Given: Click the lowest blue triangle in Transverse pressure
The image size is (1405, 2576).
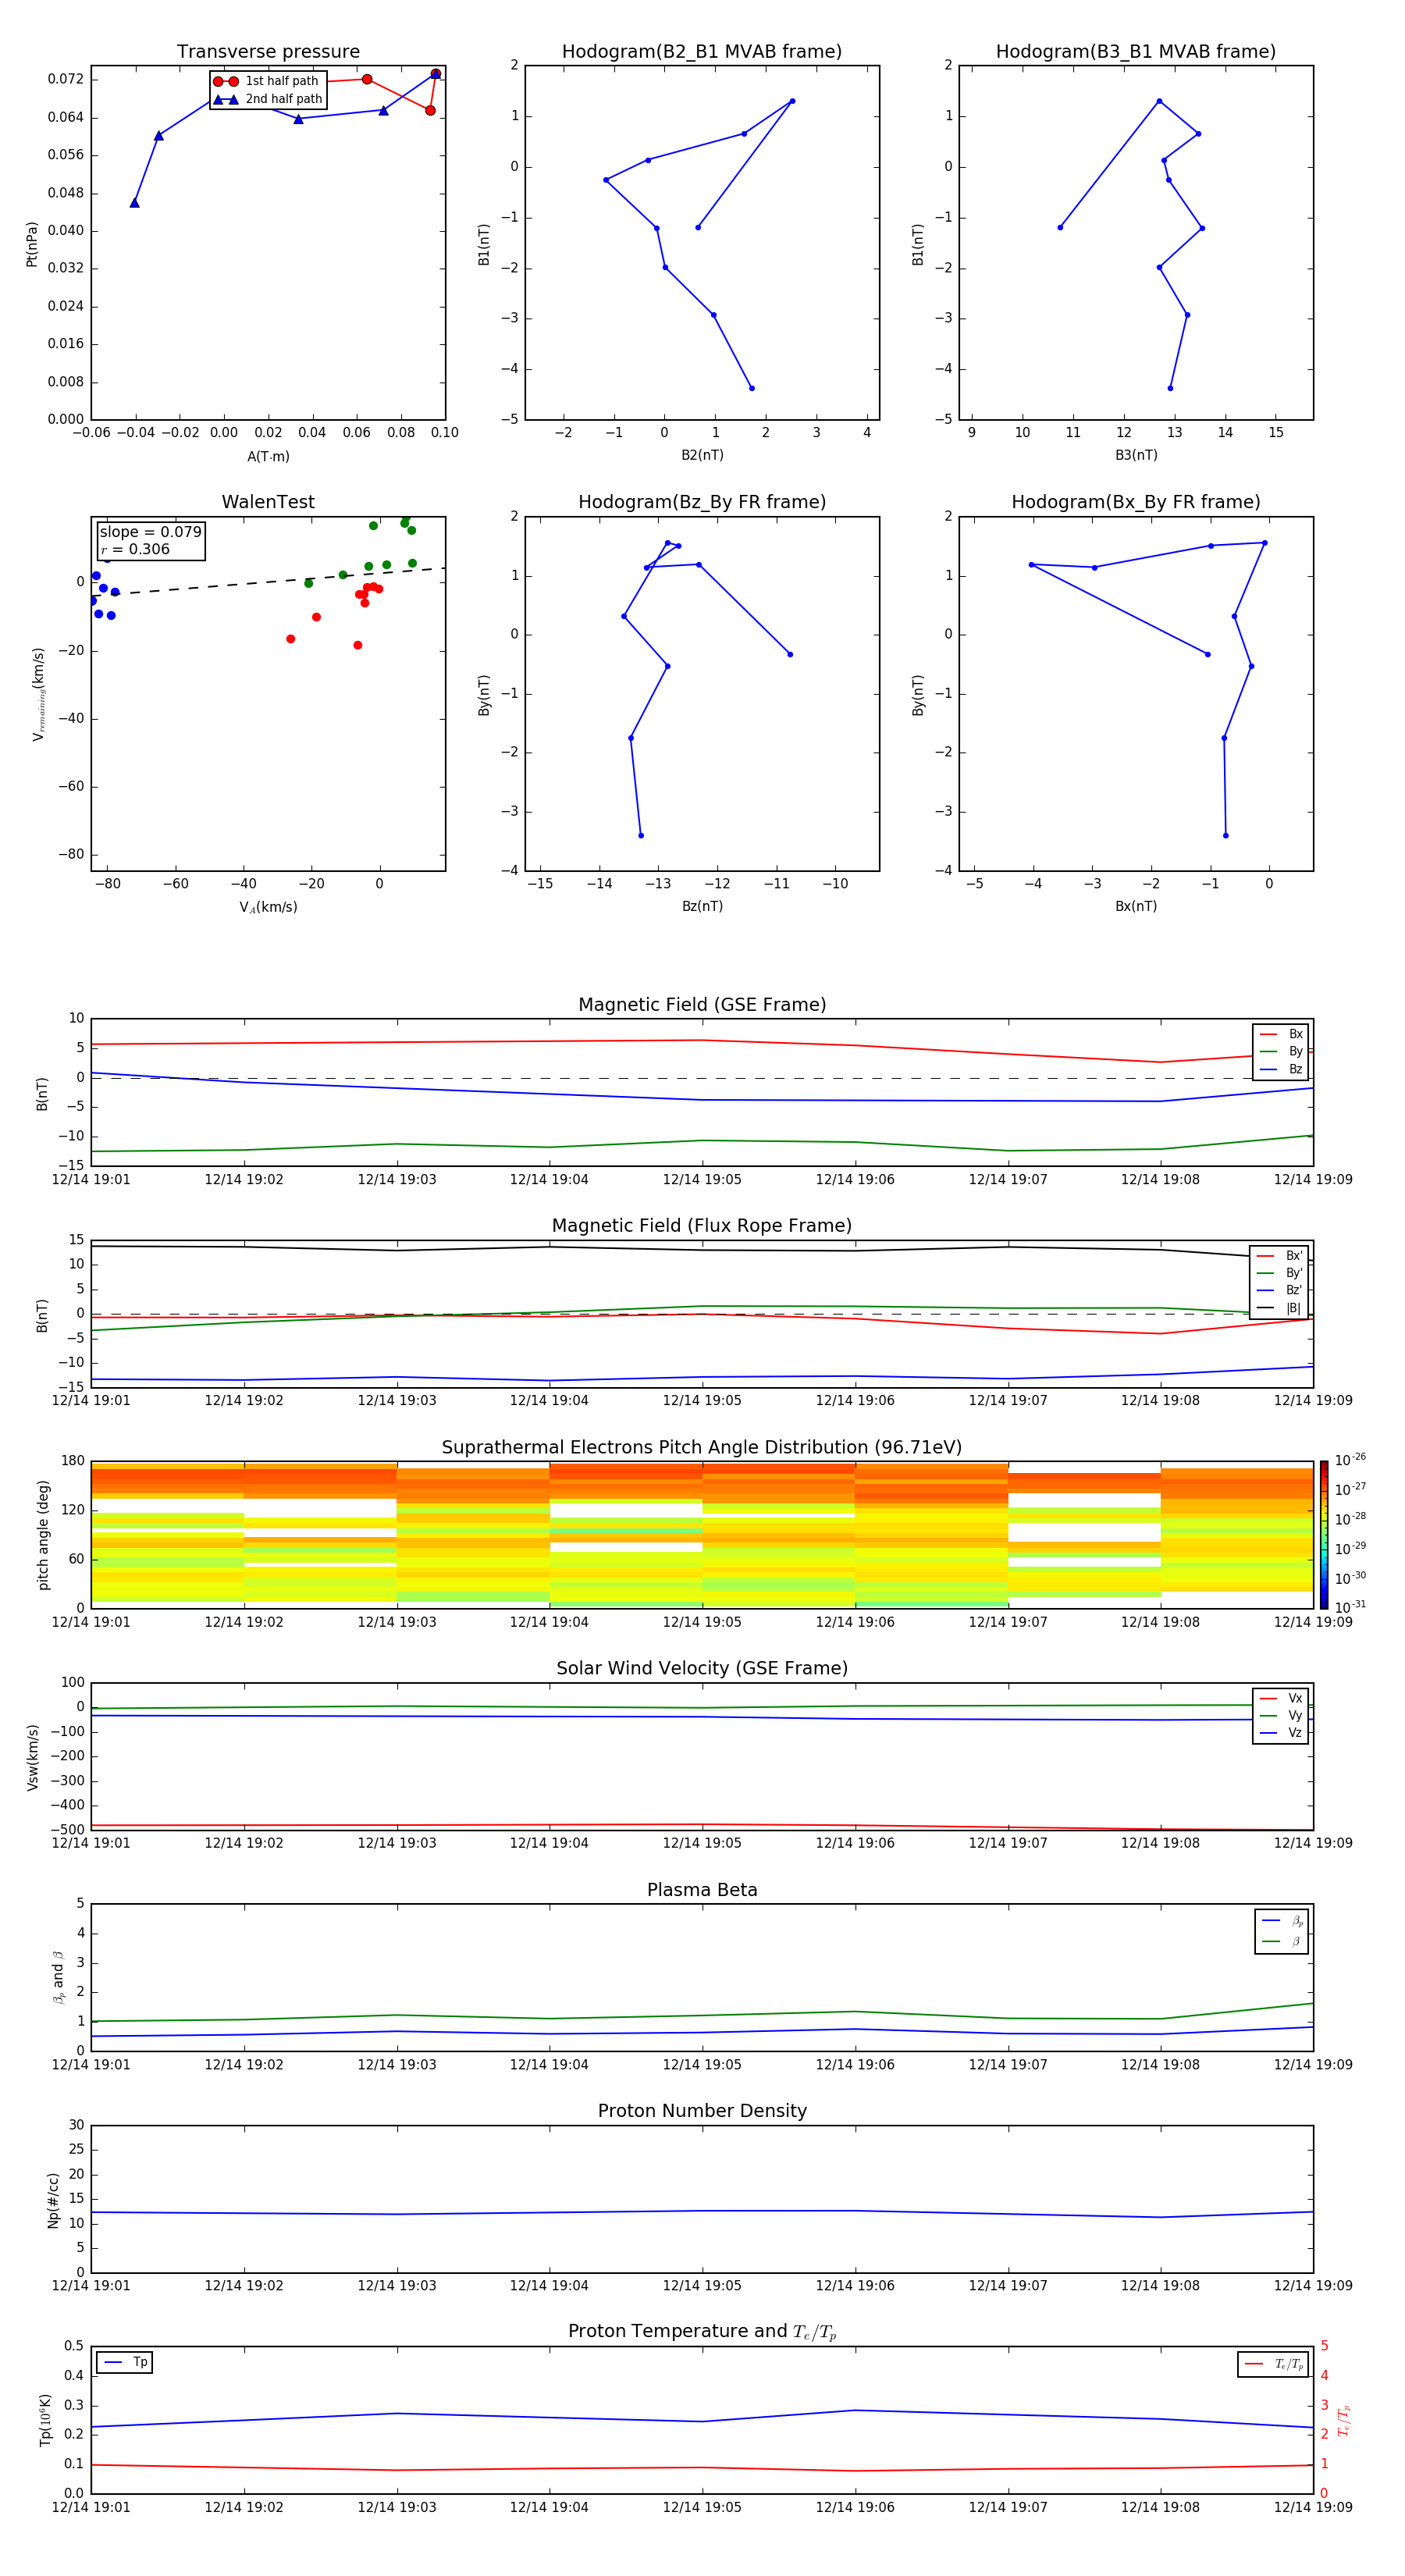Looking at the screenshot, I should pos(134,203).
